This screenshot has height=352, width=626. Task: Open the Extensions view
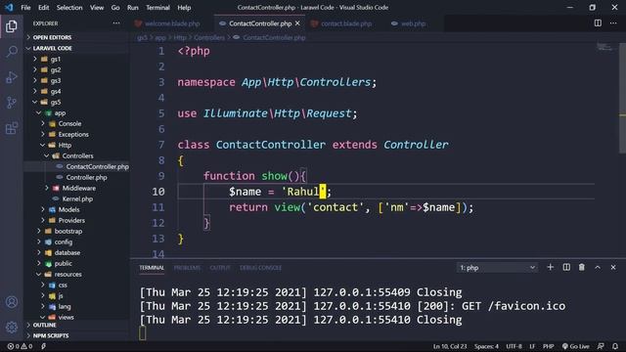click(x=12, y=128)
